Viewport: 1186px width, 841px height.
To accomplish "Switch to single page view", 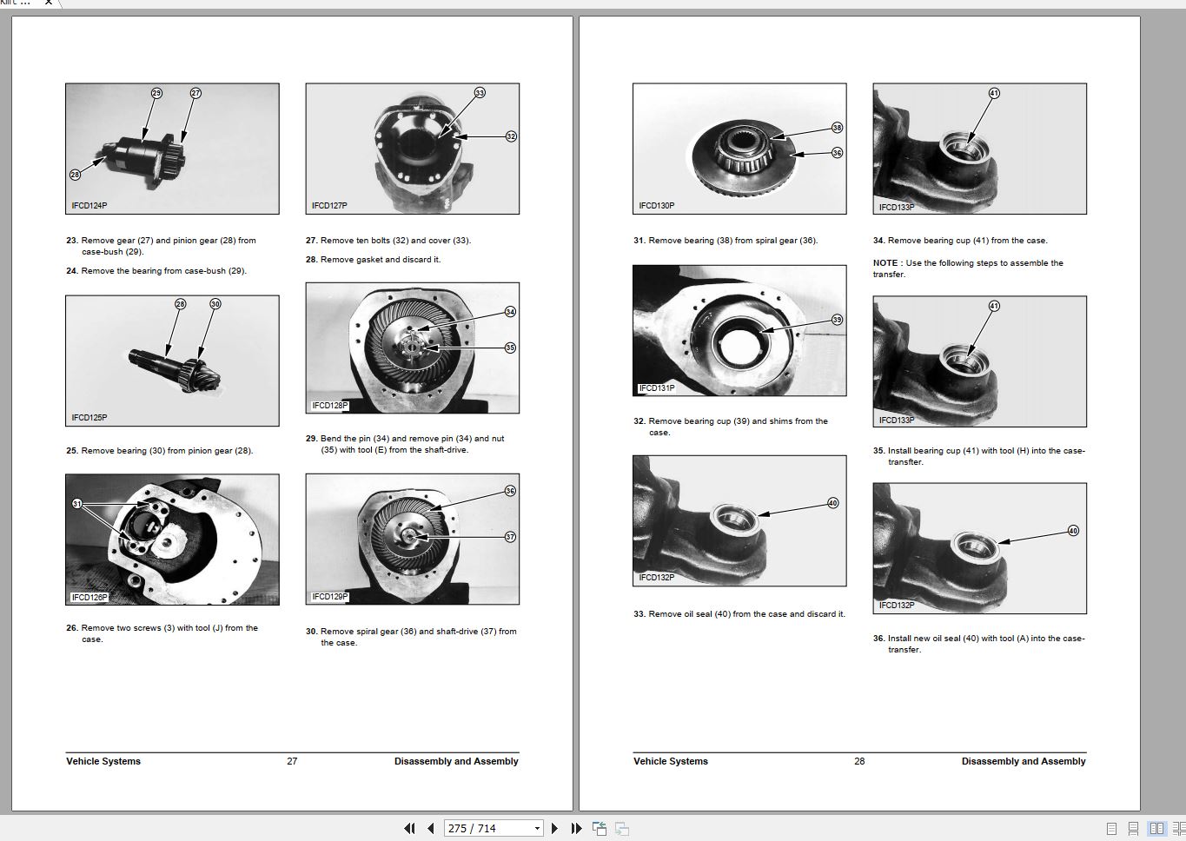I will [x=1111, y=829].
